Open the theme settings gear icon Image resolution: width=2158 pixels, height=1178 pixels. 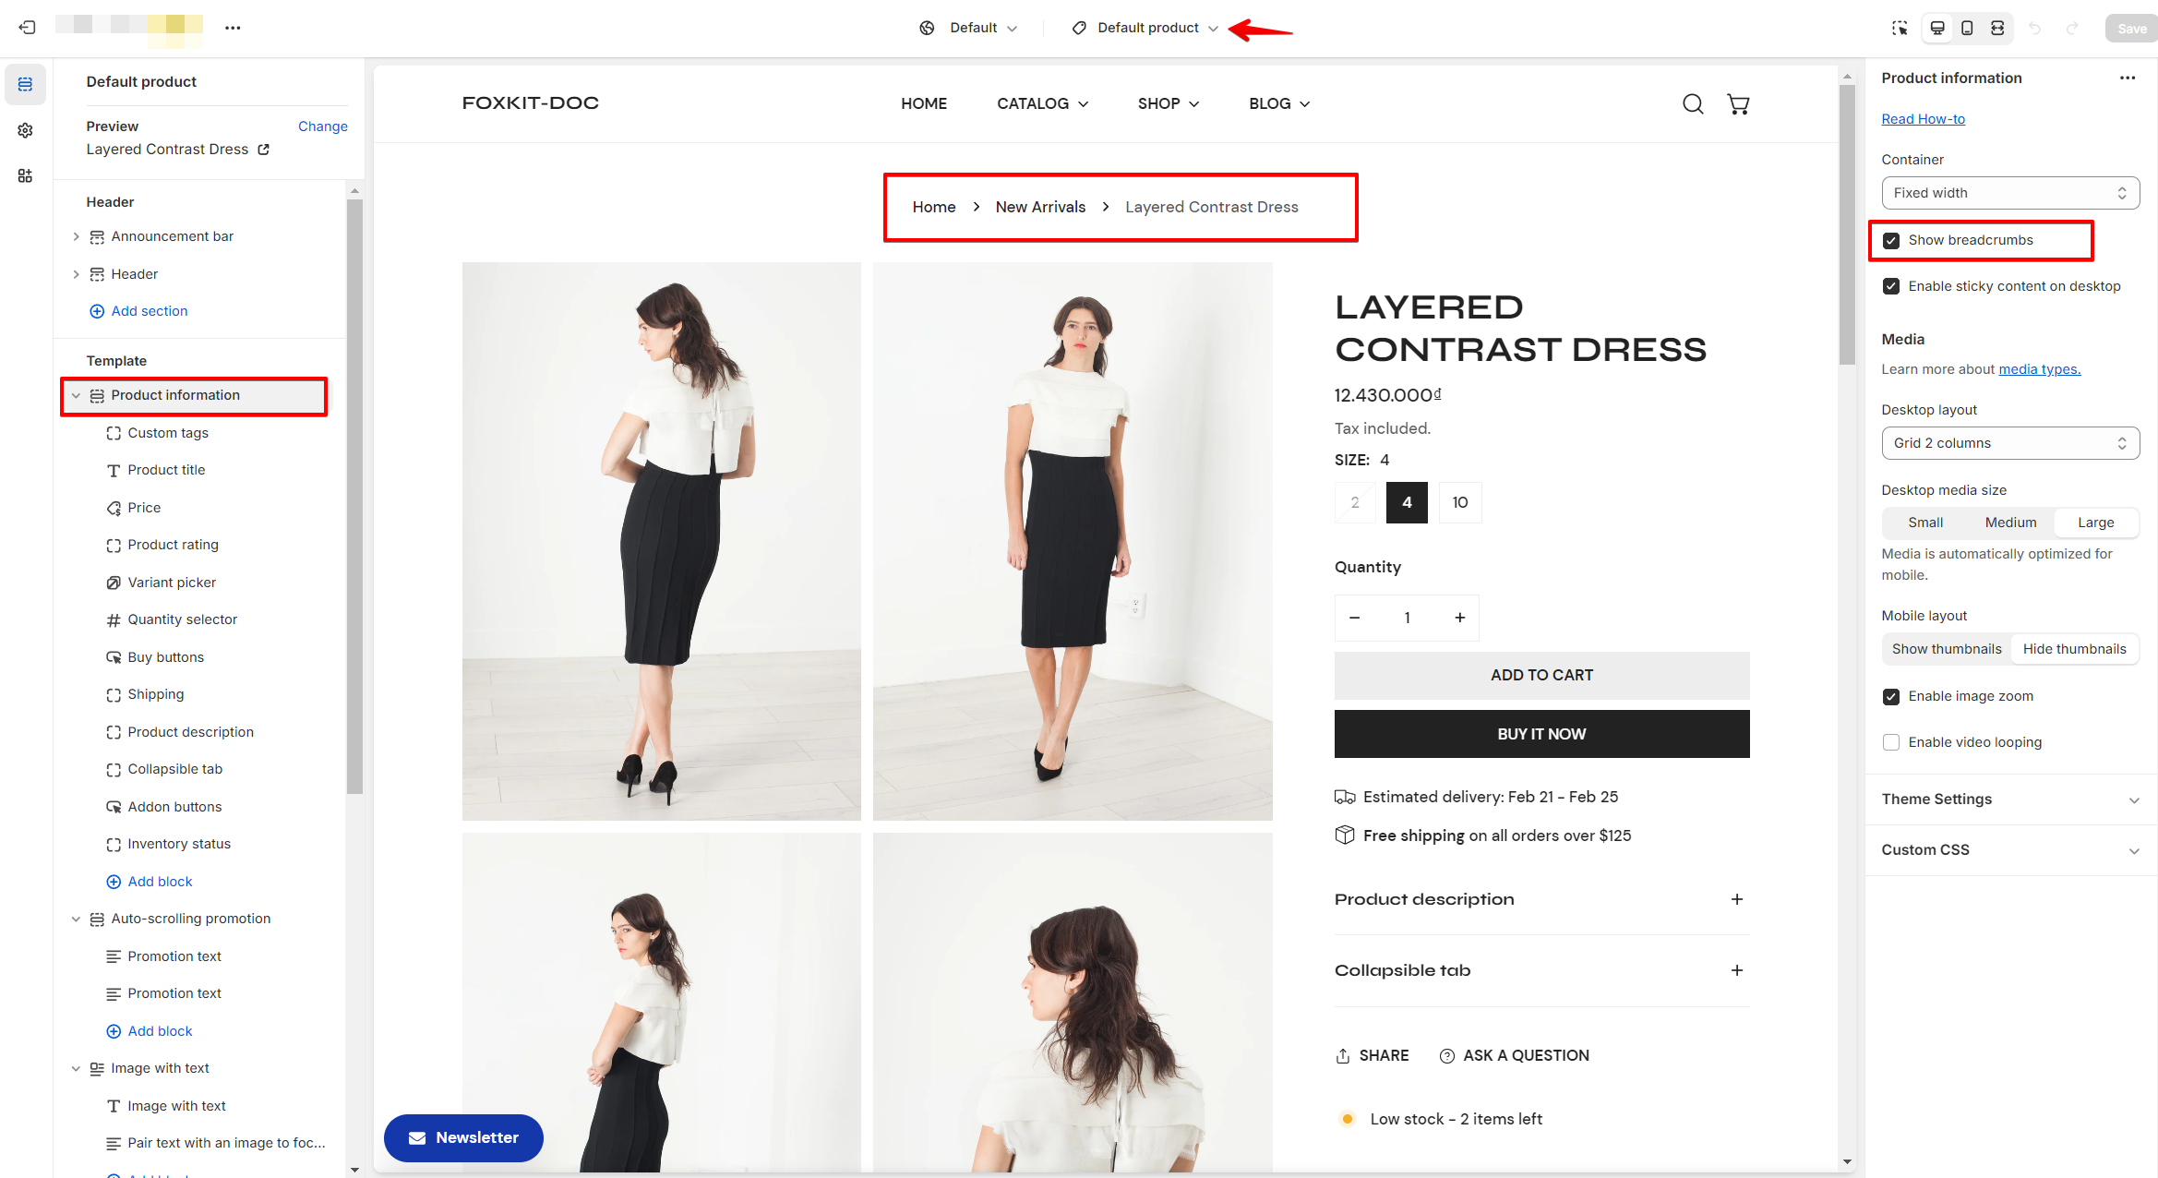(x=25, y=130)
